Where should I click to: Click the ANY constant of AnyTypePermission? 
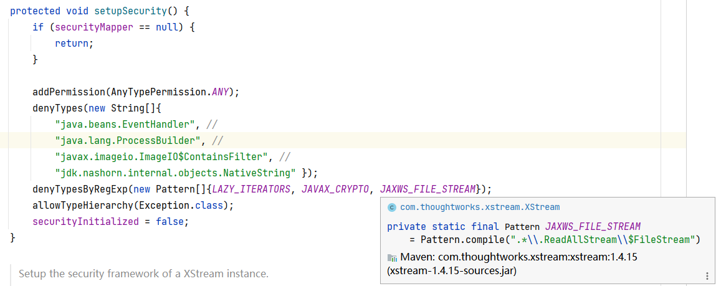(x=221, y=92)
